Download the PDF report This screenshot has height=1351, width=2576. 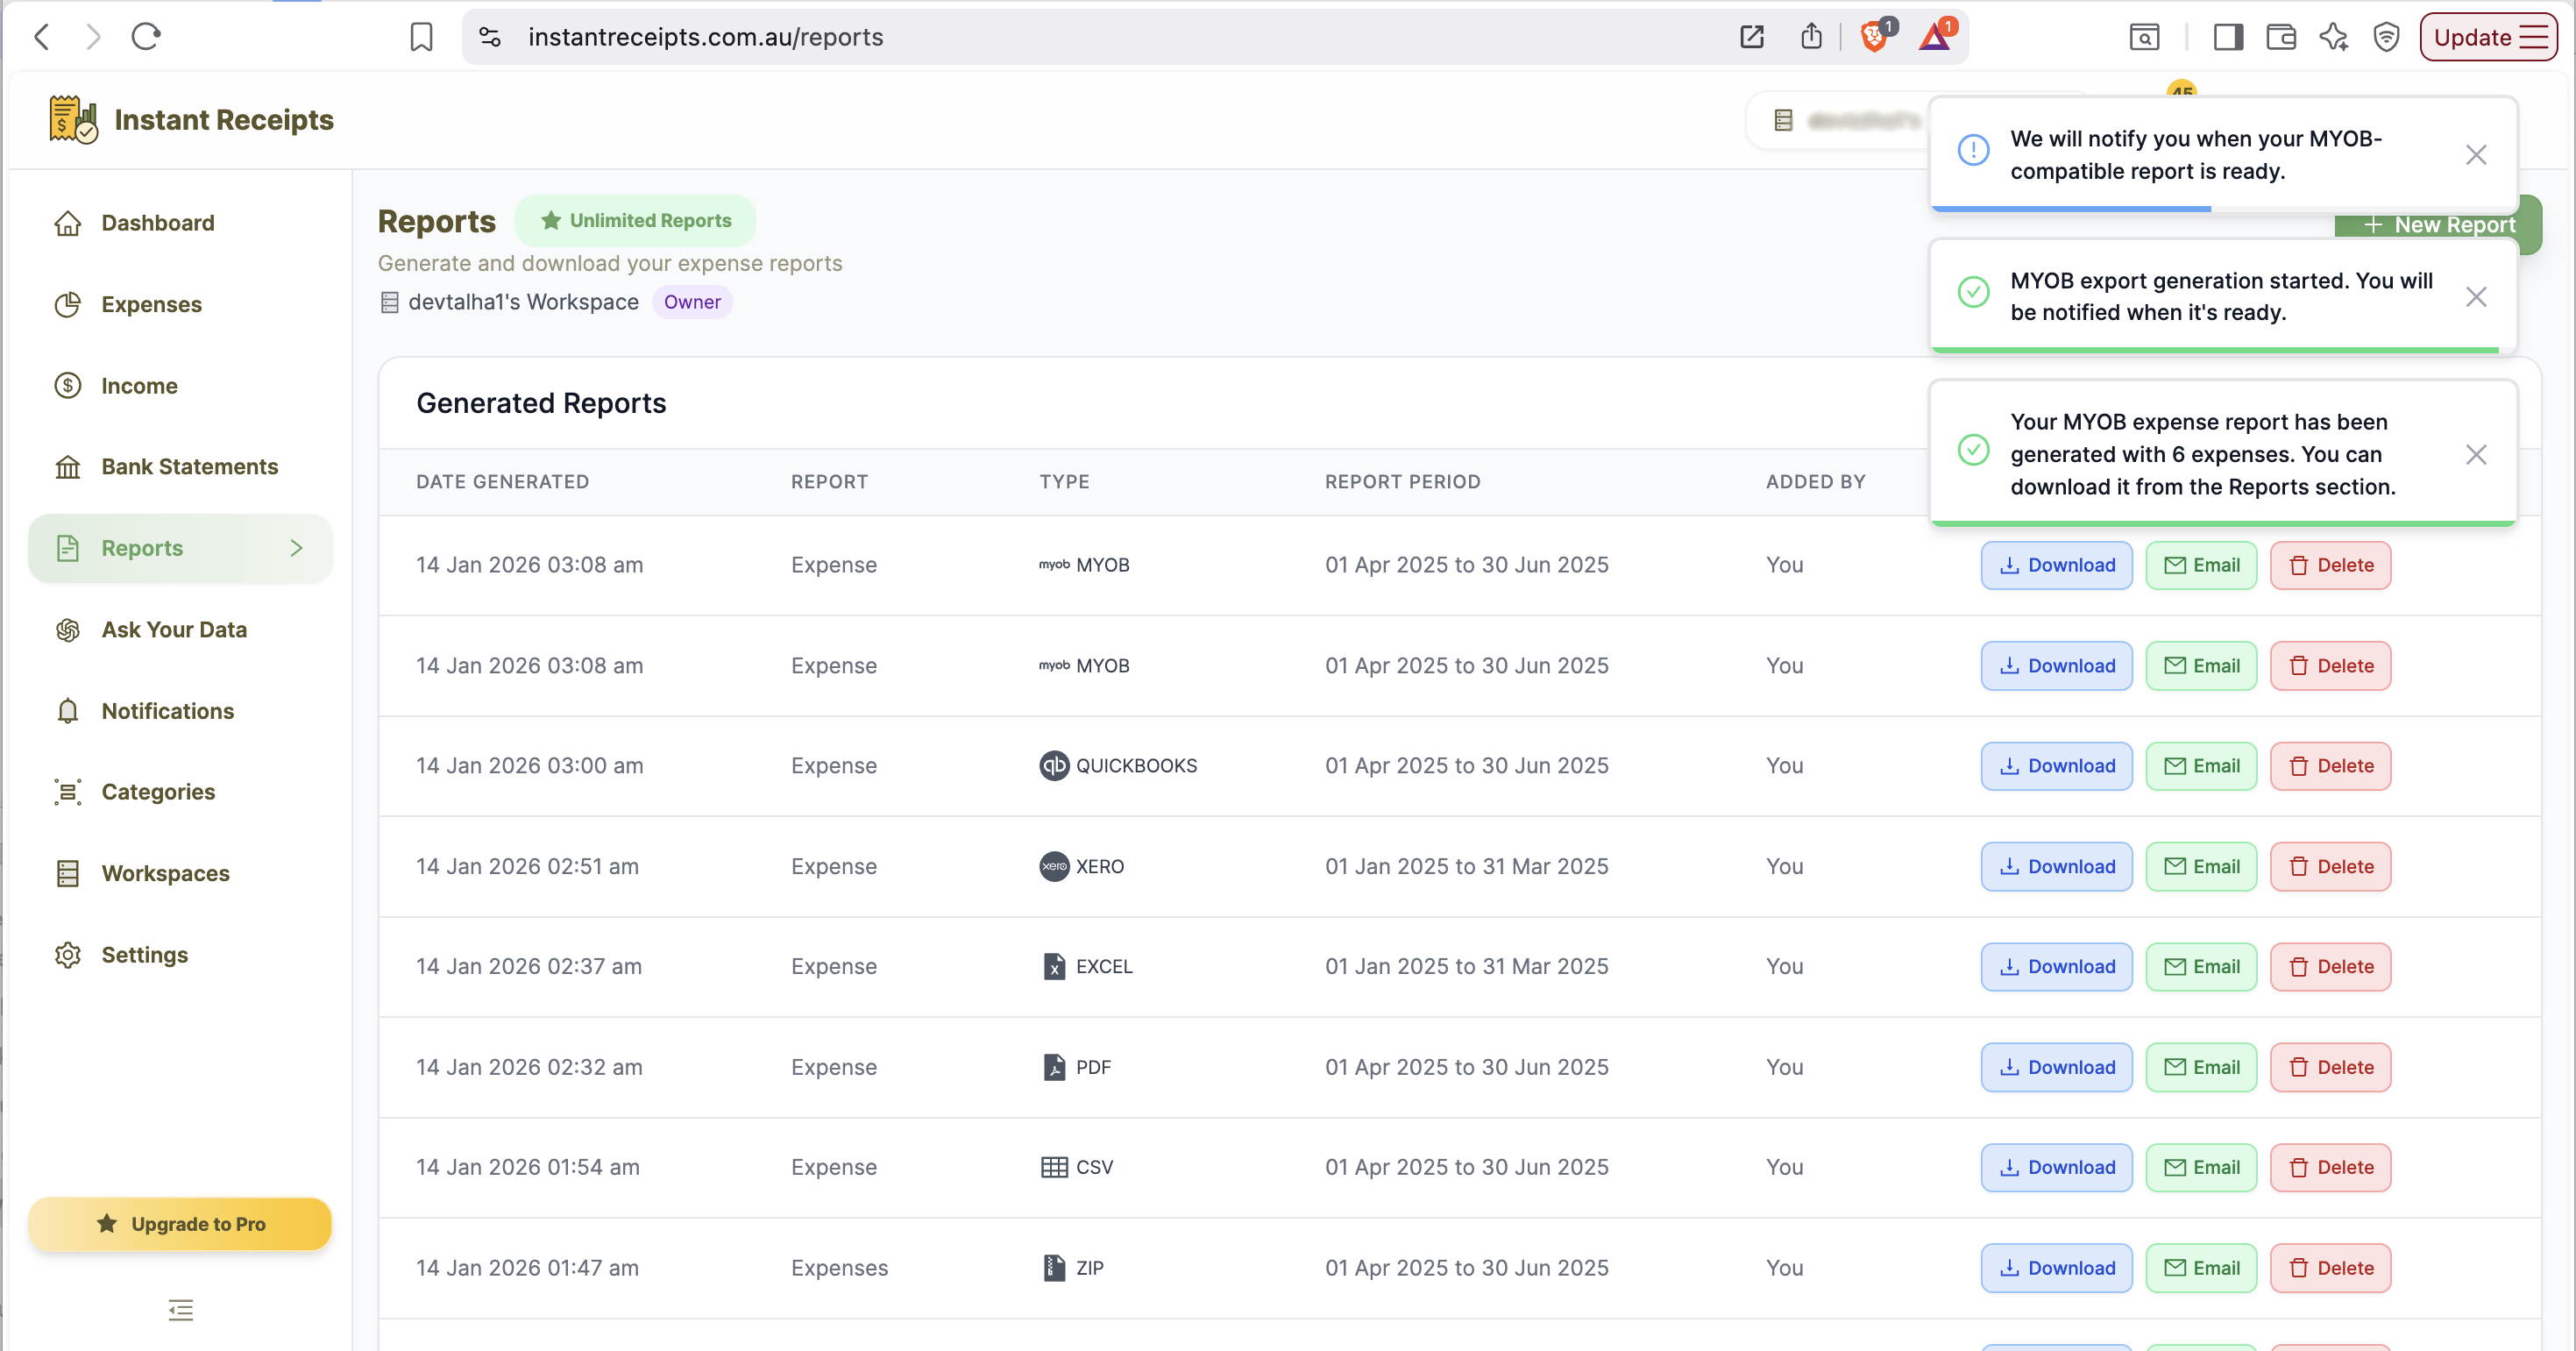pos(2056,1068)
